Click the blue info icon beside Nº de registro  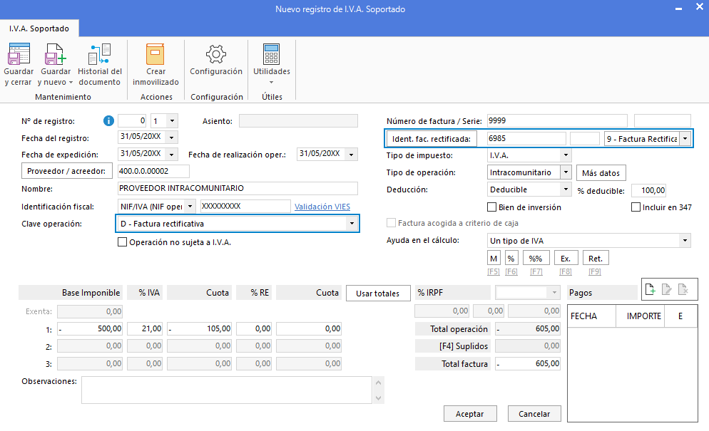click(108, 120)
